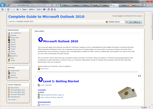The width and height of the screenshot is (153, 109).
Task: Click the Reports chart icon
Action: (x=9, y=54)
